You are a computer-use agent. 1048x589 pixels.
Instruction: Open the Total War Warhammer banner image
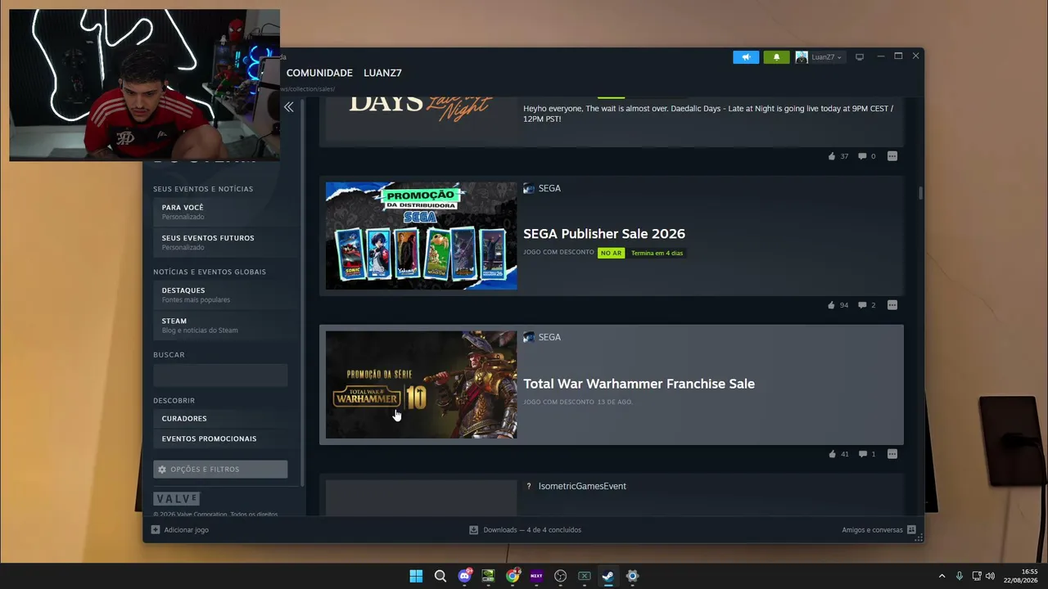pos(421,384)
